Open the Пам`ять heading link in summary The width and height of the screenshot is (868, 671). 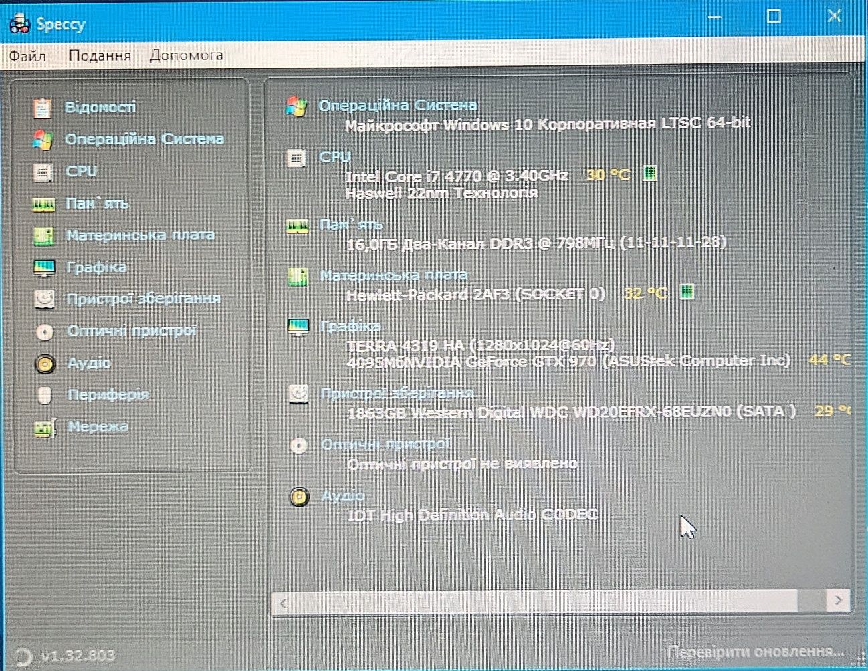click(x=351, y=225)
